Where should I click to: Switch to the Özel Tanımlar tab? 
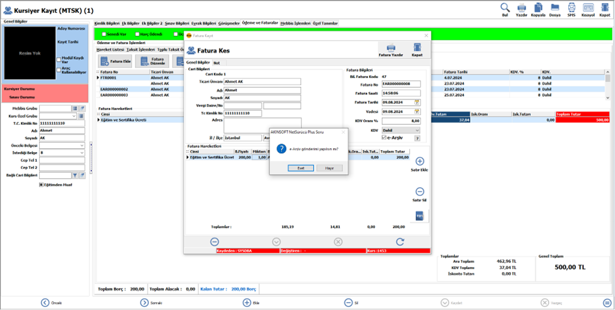[325, 23]
